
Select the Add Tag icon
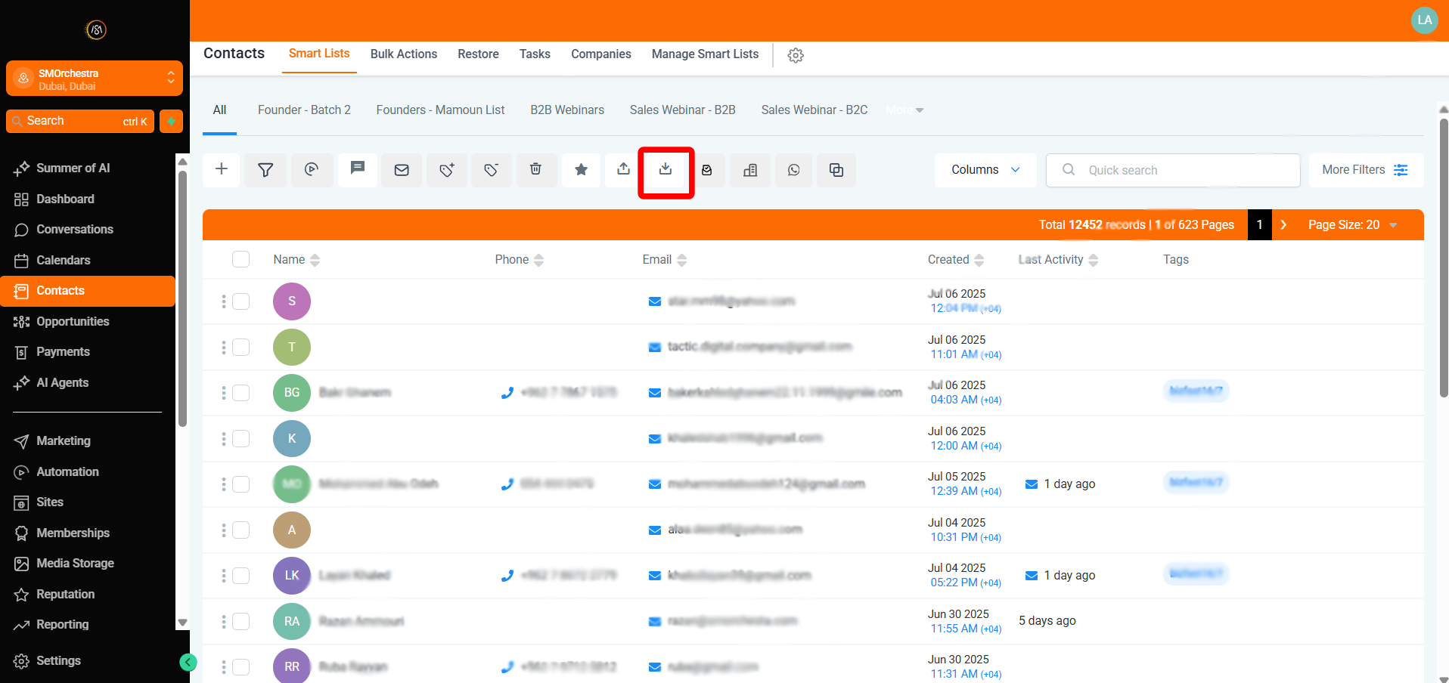point(447,170)
